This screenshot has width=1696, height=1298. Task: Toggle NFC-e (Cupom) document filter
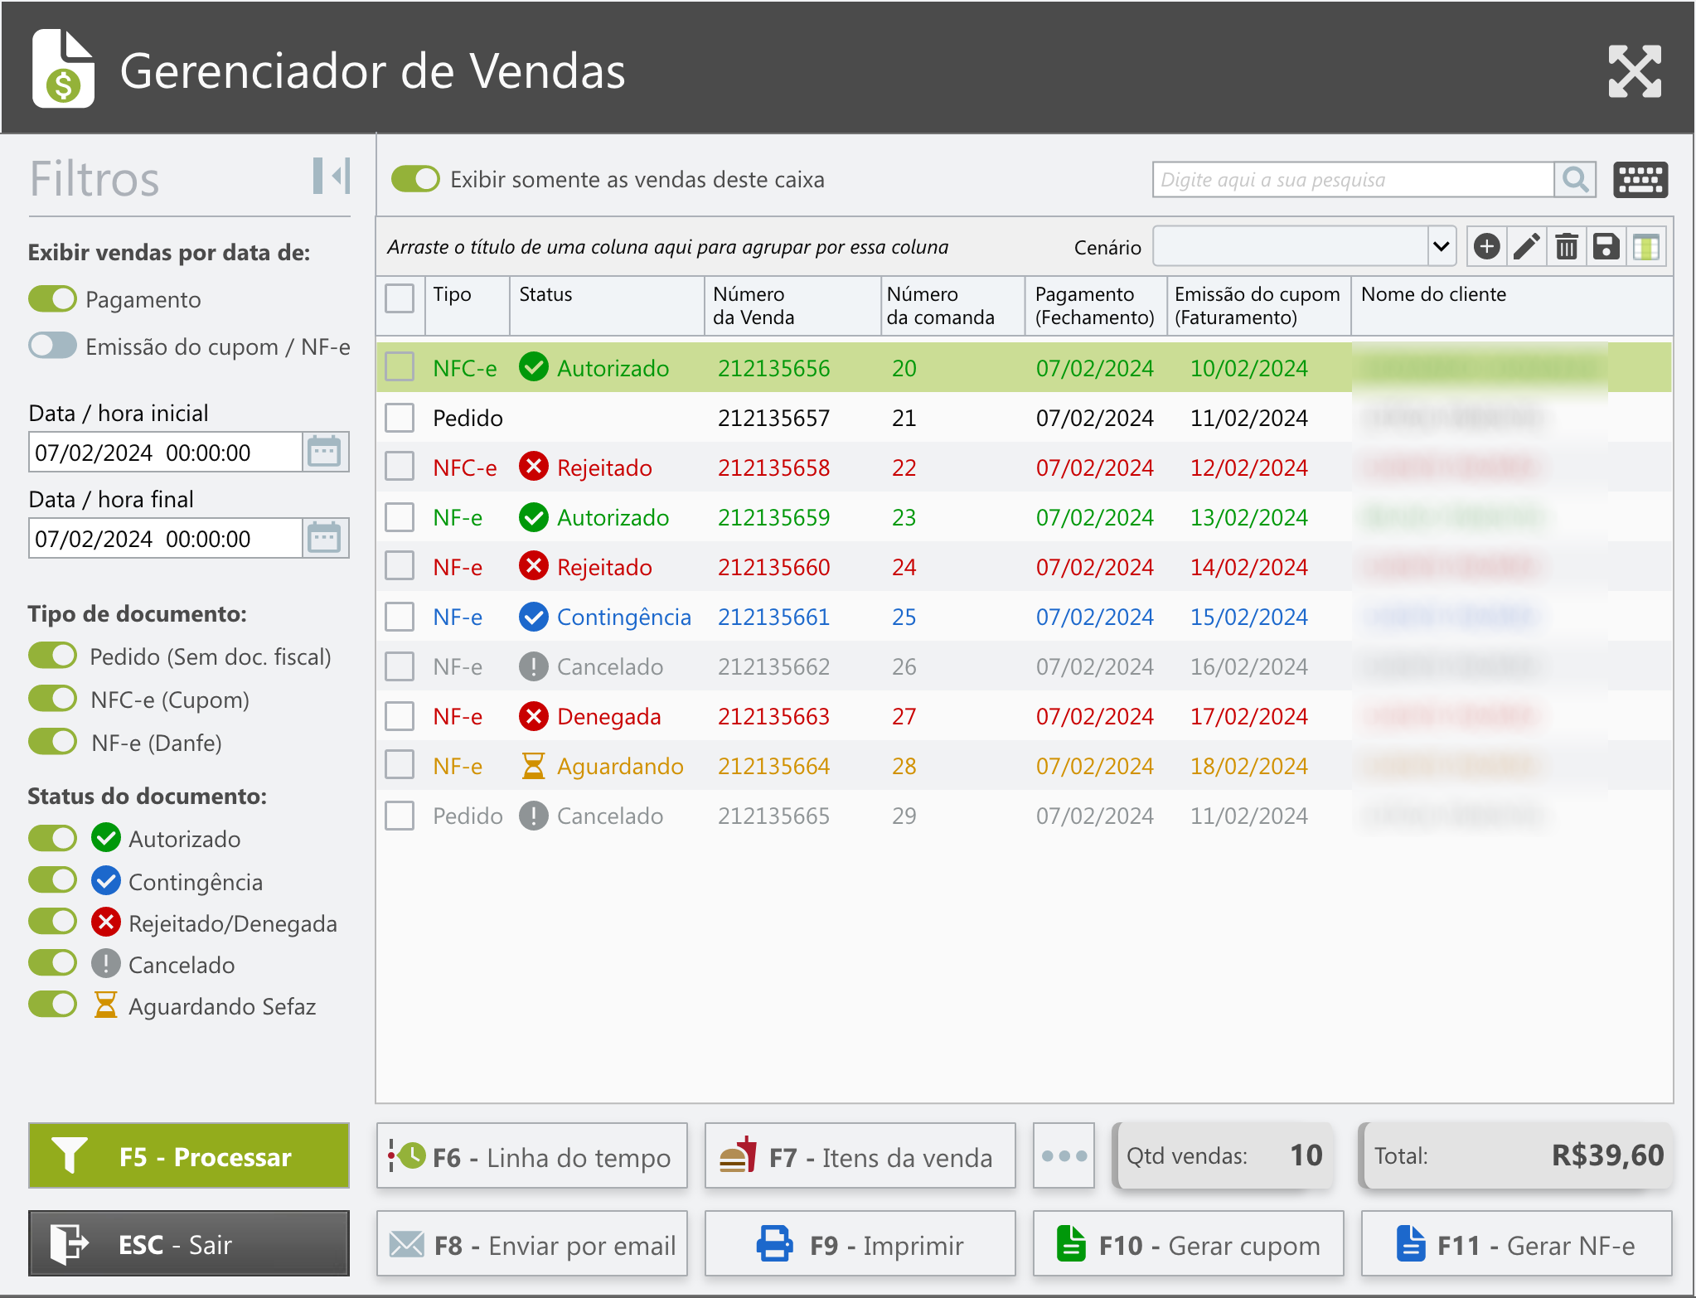click(52, 699)
